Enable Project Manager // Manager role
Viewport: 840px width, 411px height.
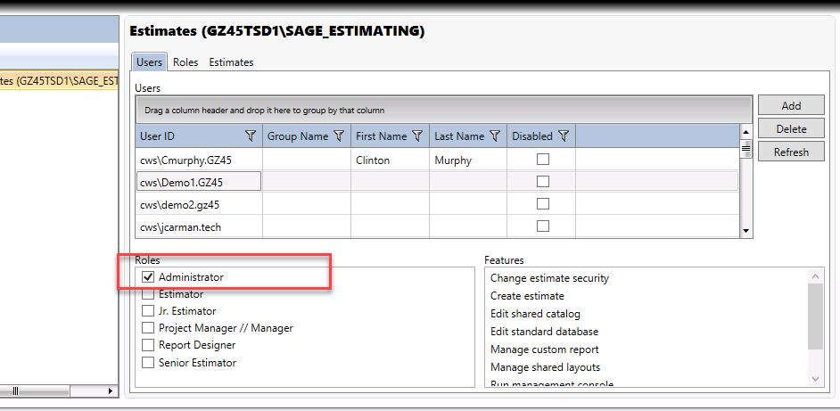148,327
